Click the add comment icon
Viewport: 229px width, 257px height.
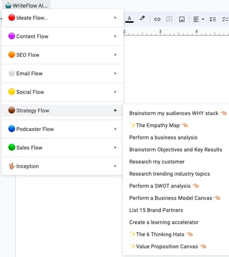pos(169,19)
